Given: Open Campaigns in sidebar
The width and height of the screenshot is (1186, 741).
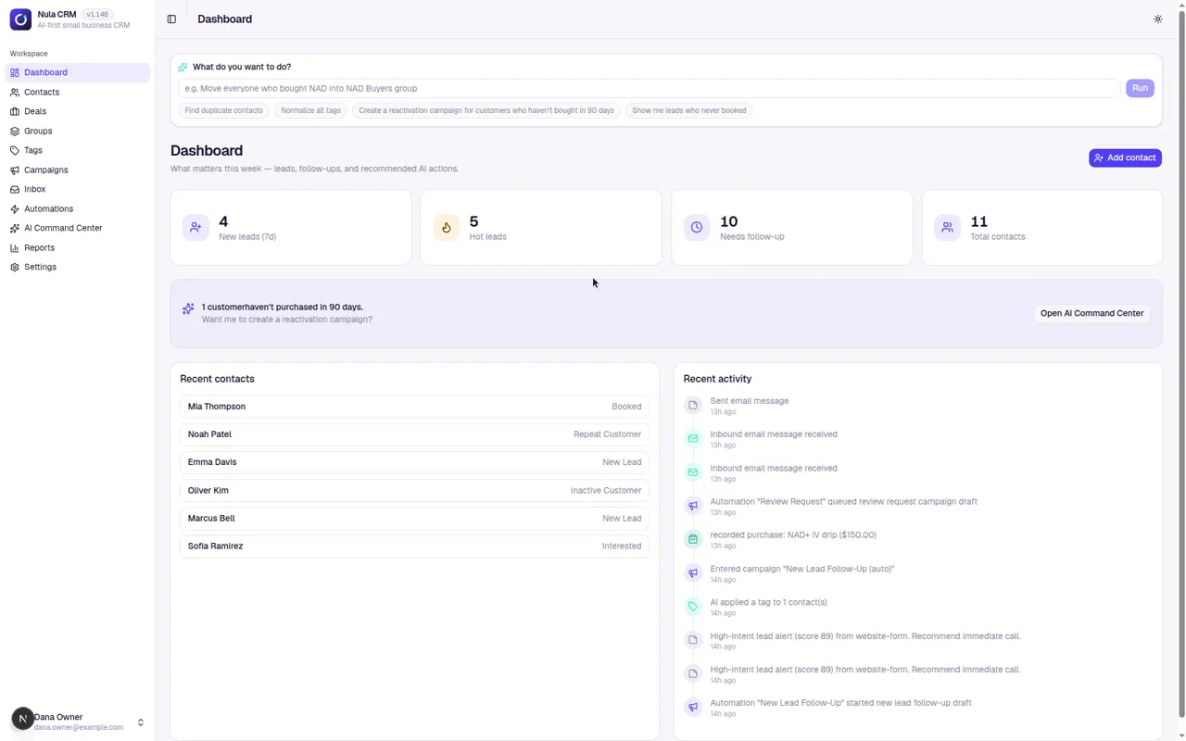Looking at the screenshot, I should tap(77, 170).
